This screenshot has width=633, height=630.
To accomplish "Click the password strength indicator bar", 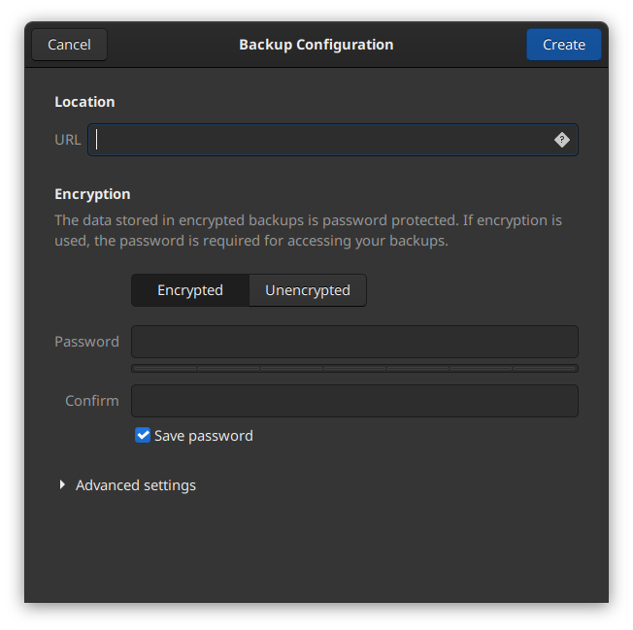I will [354, 368].
